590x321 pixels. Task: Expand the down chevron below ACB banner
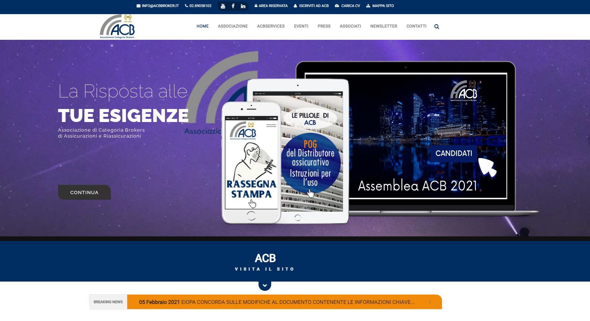tap(265, 286)
